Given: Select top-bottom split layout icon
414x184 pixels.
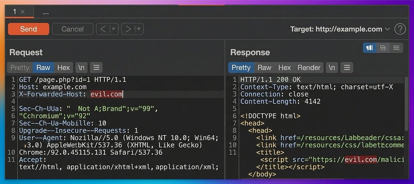Looking at the screenshot, I should (383, 48).
